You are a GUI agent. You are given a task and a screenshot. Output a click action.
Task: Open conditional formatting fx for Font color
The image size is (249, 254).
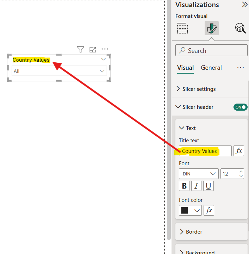pos(209,210)
